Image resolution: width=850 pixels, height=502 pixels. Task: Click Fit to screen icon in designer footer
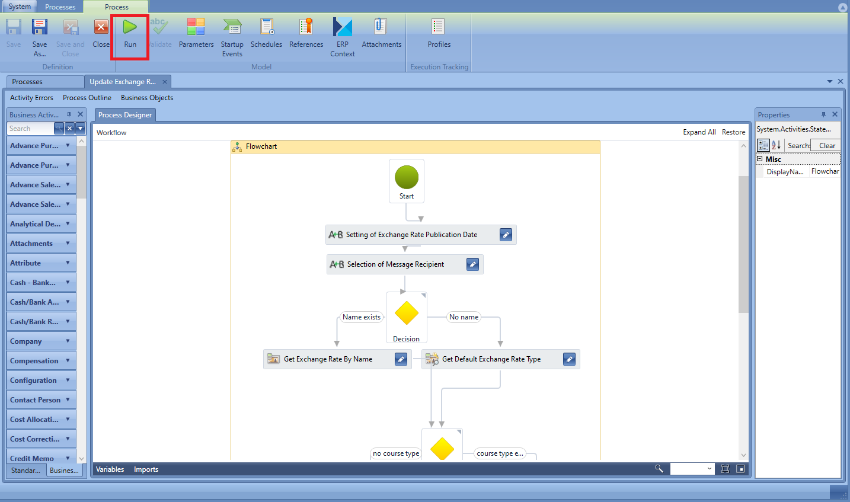pyautogui.click(x=725, y=469)
